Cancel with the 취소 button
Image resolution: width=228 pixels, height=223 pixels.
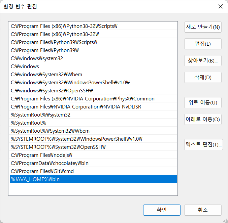tap(203, 210)
